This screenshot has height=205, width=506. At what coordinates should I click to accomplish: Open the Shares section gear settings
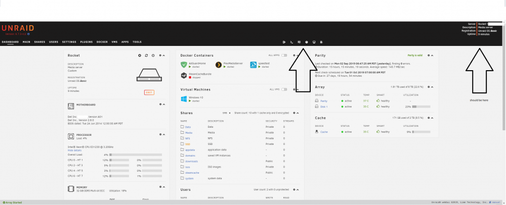294,113
